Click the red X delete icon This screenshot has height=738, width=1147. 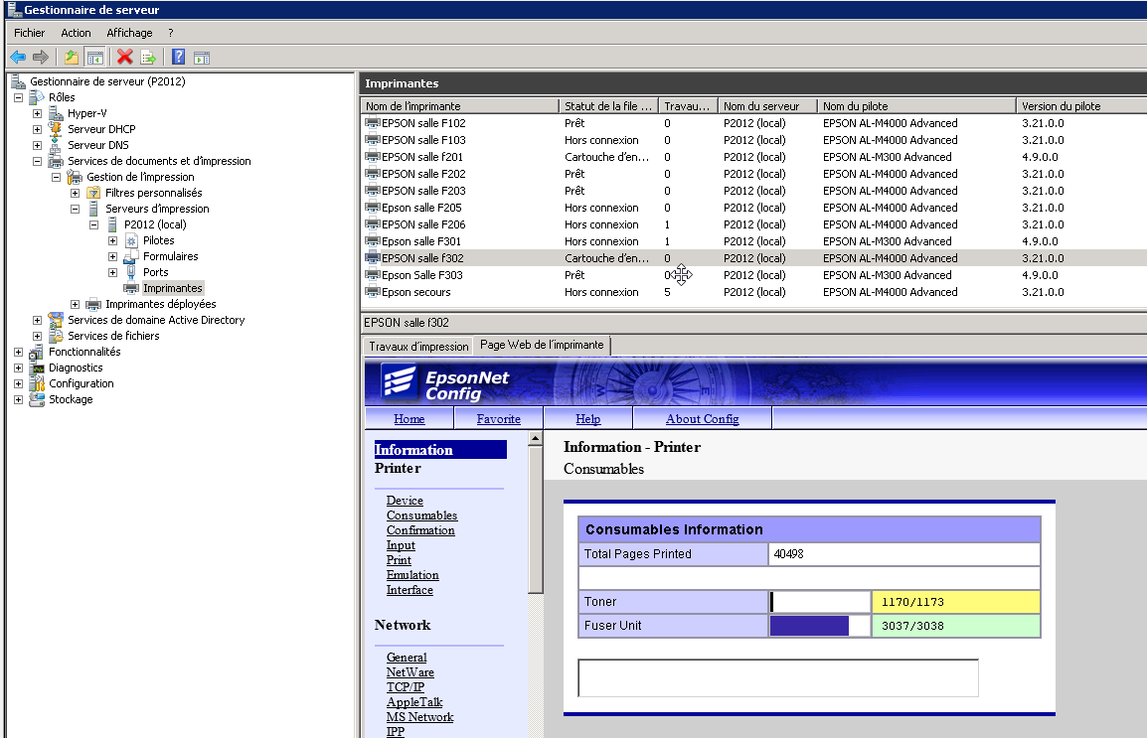(124, 58)
